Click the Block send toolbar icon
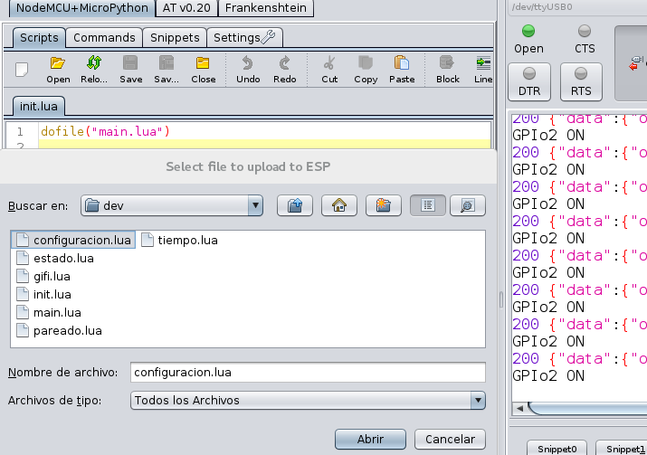Image resolution: width=647 pixels, height=455 pixels. pyautogui.click(x=448, y=70)
